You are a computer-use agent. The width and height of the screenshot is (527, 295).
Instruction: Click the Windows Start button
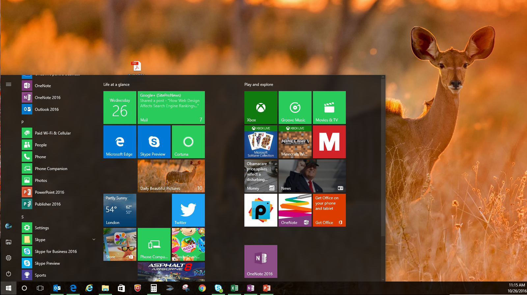(x=8, y=288)
